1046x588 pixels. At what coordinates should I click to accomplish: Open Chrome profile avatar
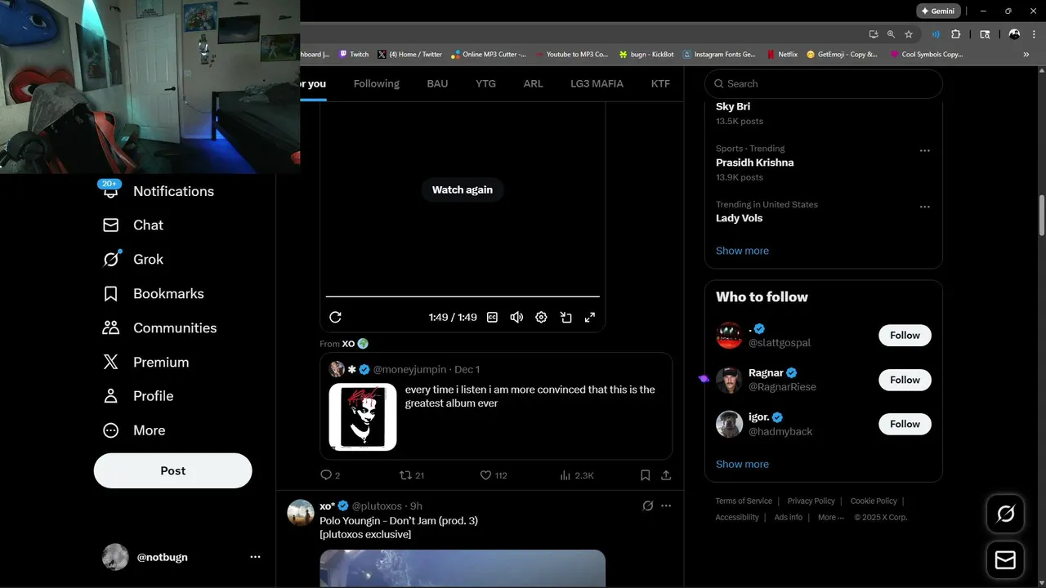tap(1014, 34)
